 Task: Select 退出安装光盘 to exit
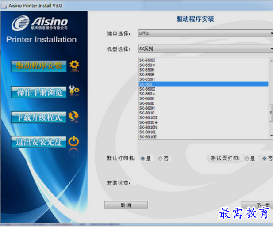(38, 142)
